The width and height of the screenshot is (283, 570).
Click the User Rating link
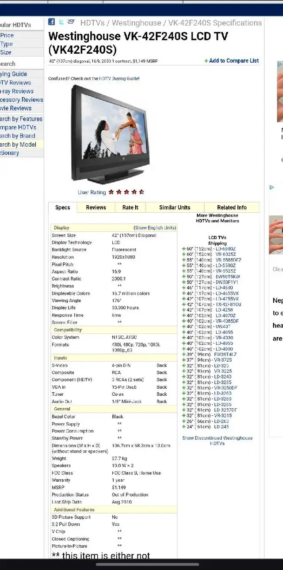(x=92, y=192)
